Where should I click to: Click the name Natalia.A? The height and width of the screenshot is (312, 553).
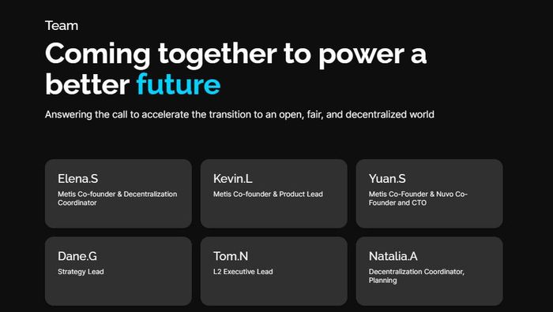tap(393, 256)
